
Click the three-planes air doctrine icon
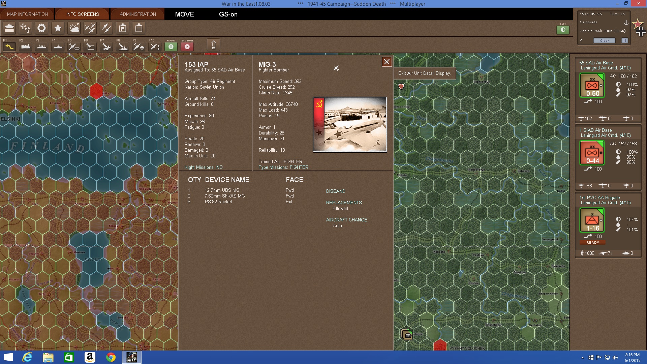tap(90, 28)
